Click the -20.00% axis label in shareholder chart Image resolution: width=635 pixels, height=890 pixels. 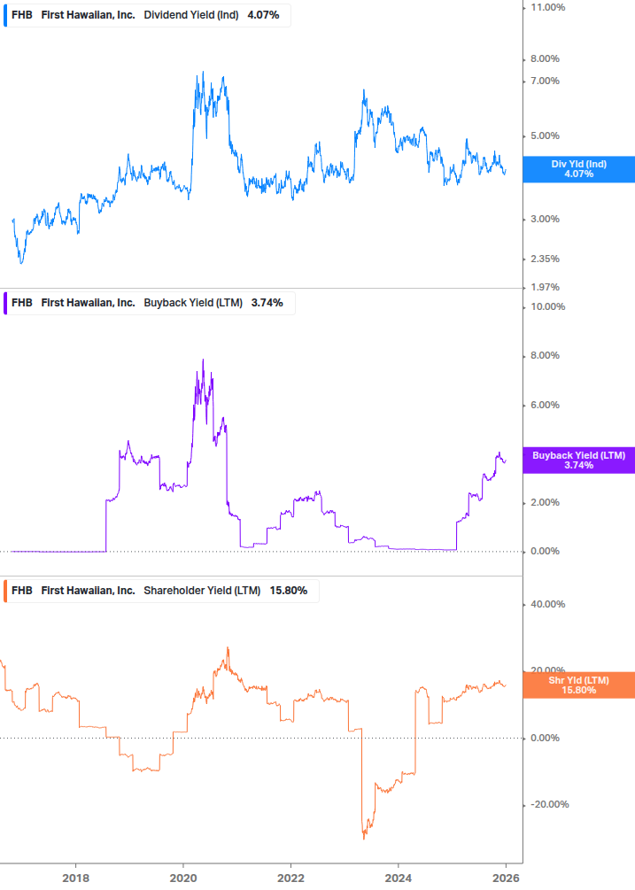[549, 804]
